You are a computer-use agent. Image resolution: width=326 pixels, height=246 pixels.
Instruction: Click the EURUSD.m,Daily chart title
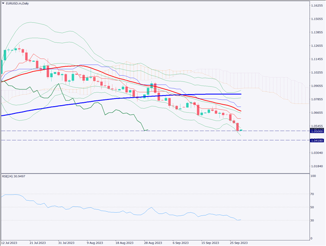pyautogui.click(x=21, y=4)
